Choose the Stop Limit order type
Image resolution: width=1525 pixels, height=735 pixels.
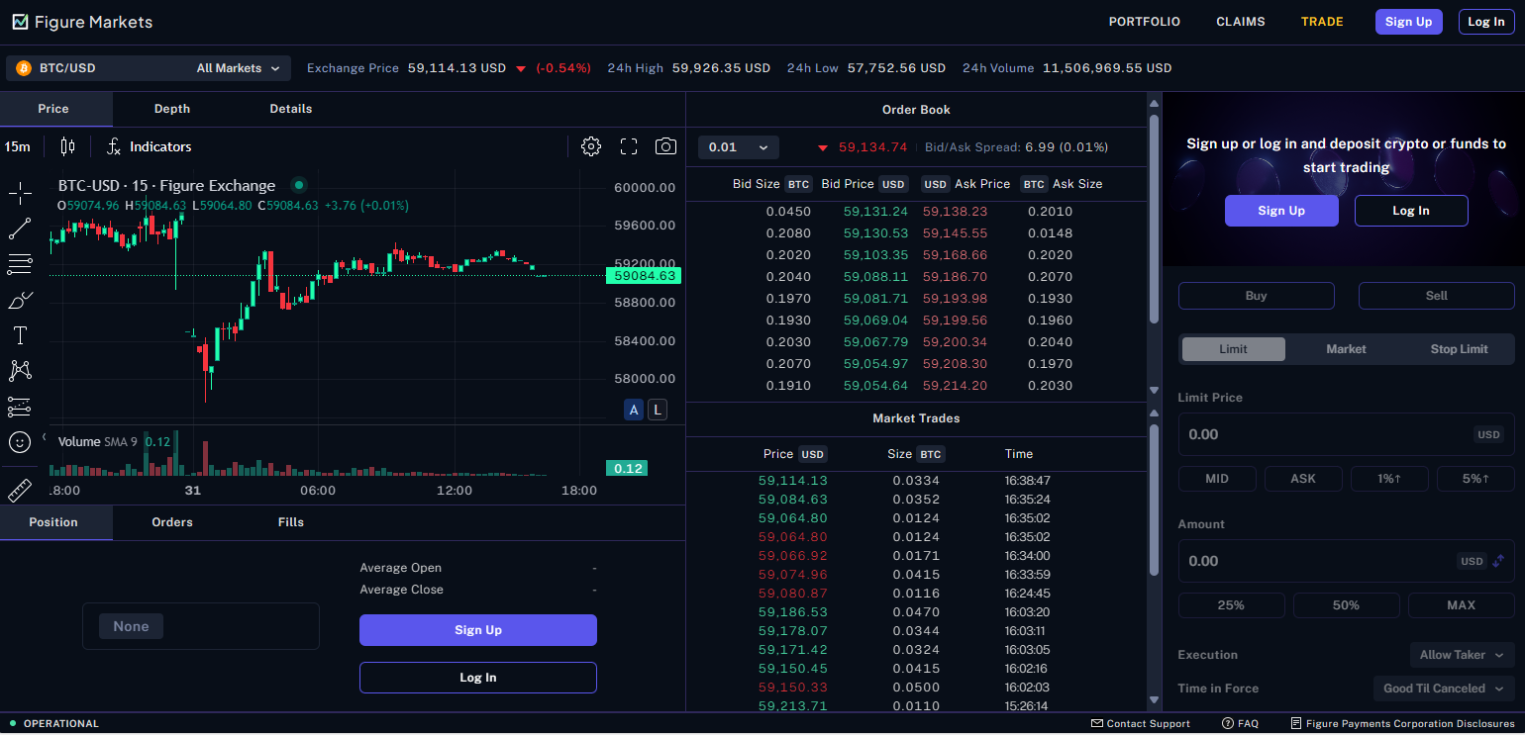pyautogui.click(x=1459, y=349)
